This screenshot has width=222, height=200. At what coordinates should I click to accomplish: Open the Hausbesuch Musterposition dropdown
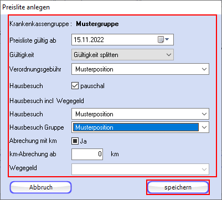140,114
